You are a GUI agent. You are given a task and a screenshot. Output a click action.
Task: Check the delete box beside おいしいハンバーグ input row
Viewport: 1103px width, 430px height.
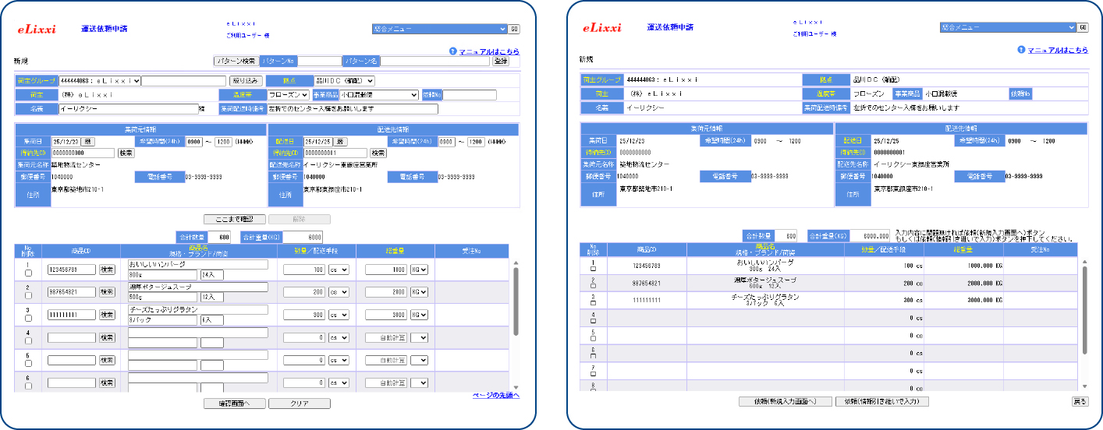click(29, 273)
